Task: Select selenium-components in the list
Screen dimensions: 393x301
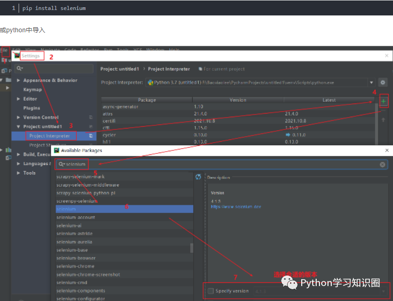Action: click(124, 291)
